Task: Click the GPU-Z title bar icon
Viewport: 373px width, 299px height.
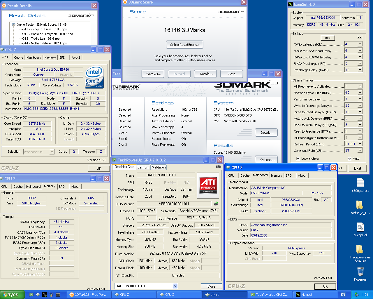Action: click(115, 160)
